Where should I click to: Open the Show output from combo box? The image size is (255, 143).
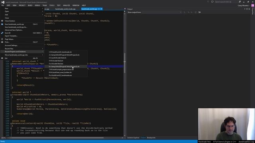[x=162, y=12]
